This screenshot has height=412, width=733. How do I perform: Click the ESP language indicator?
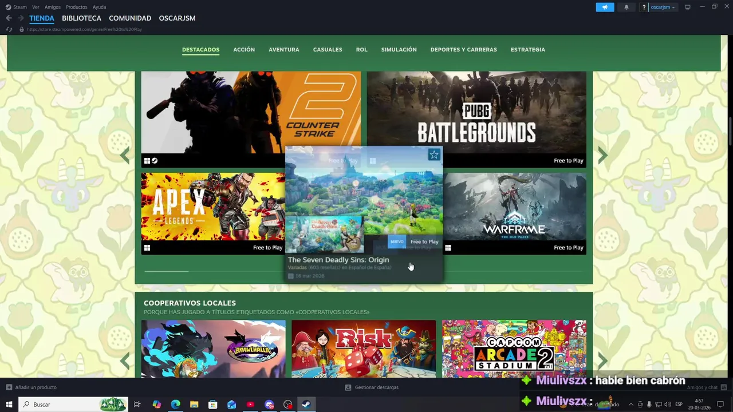pyautogui.click(x=679, y=405)
